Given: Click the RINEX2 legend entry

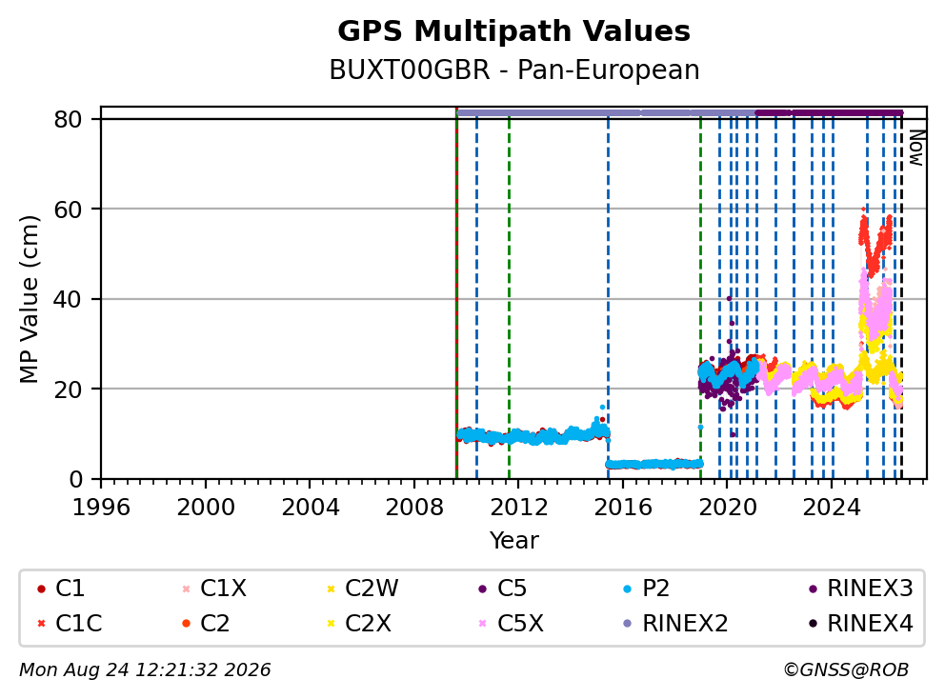Looking at the screenshot, I should click(x=675, y=624).
